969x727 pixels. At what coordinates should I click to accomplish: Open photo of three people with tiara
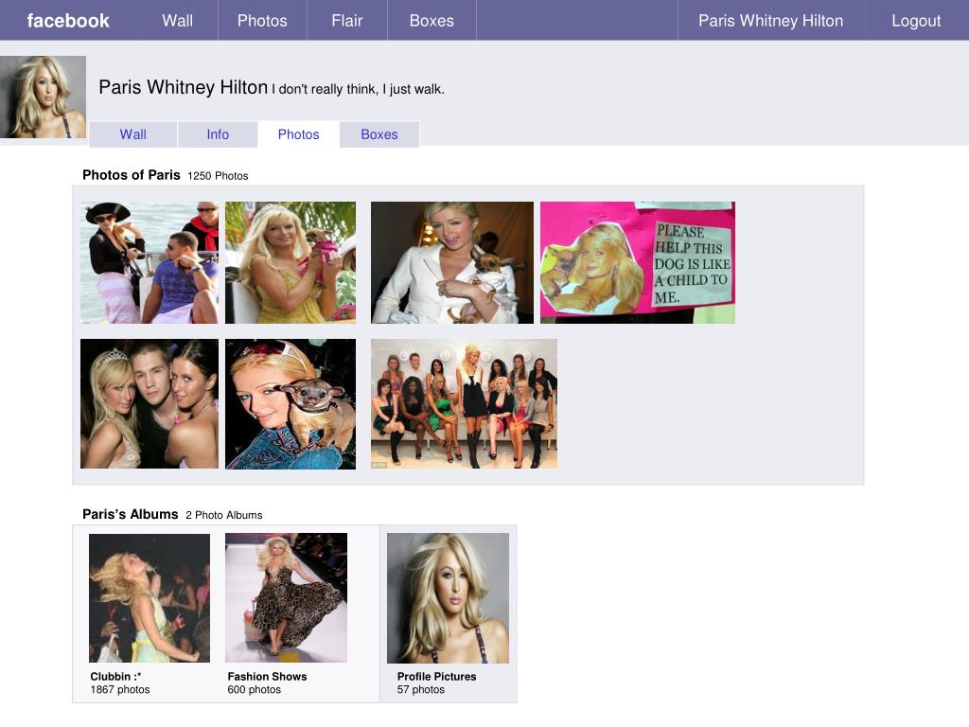pyautogui.click(x=149, y=403)
